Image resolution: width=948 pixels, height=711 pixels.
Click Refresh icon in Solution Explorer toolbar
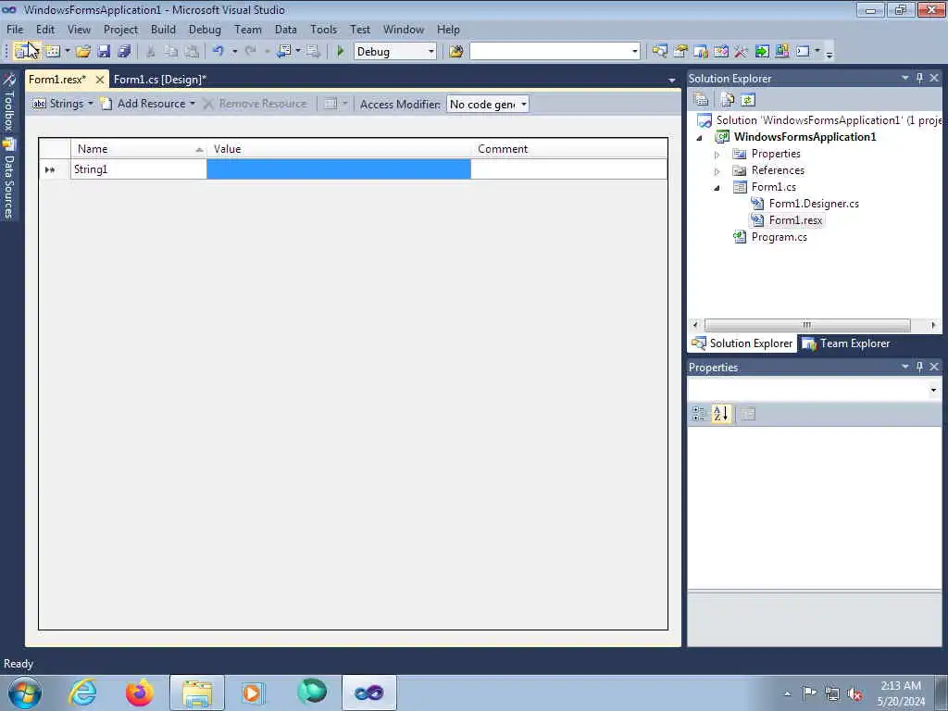tap(748, 100)
